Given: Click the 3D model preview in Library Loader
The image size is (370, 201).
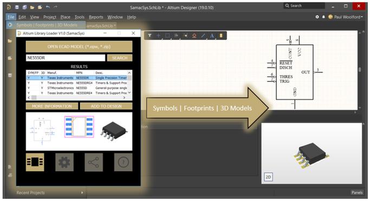Looking at the screenshot, I should tap(114, 131).
